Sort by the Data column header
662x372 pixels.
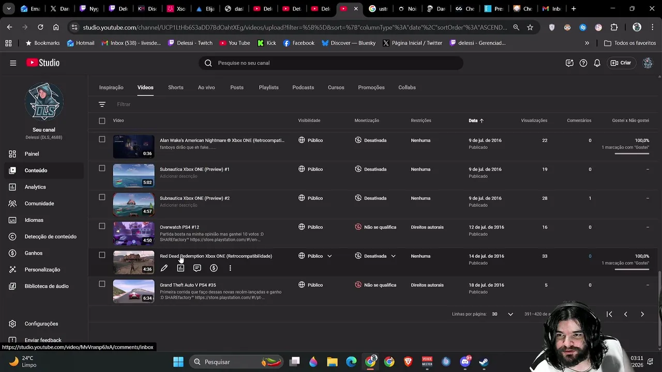[x=476, y=121]
